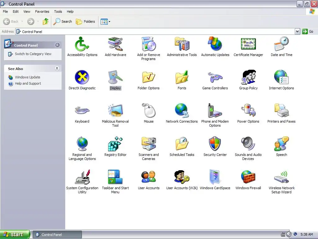318x239 pixels.
Task: Select Control Panel taskbar button
Action: (57, 235)
